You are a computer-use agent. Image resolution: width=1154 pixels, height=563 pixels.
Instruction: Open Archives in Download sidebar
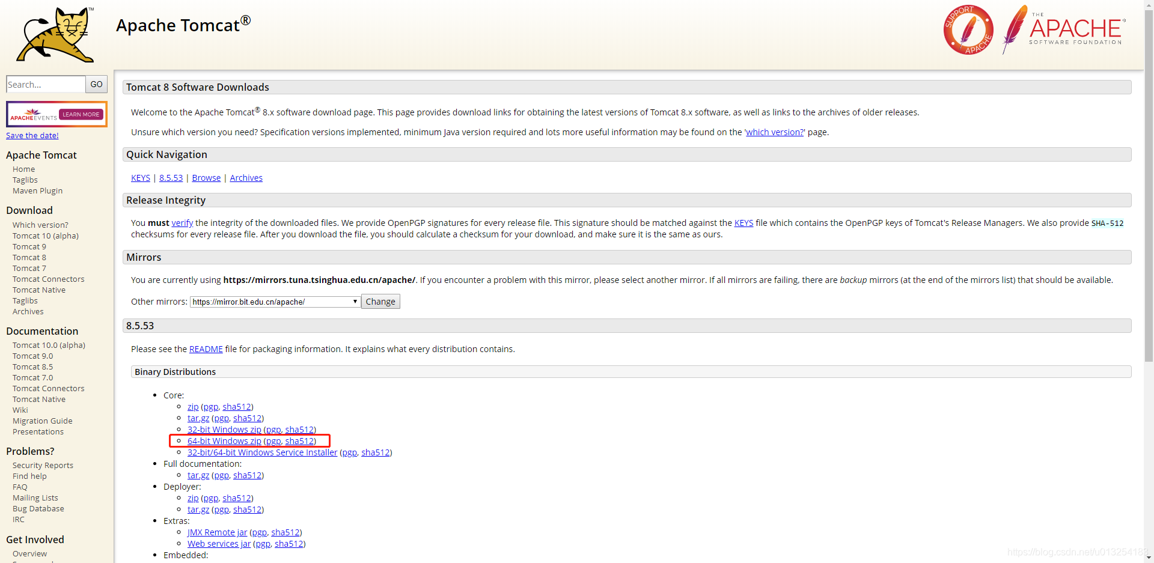[x=28, y=312]
